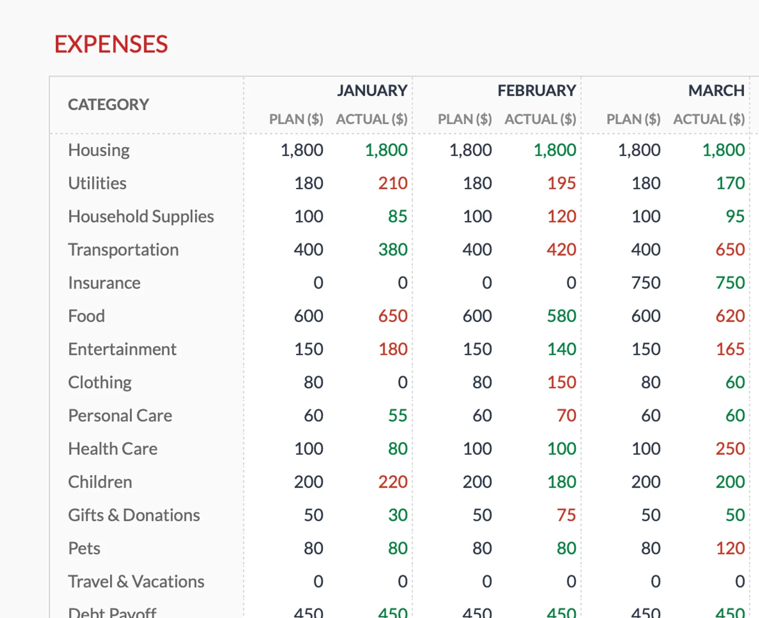Click the PLAN ($) header under January
Screen dimensions: 759x618
click(296, 119)
